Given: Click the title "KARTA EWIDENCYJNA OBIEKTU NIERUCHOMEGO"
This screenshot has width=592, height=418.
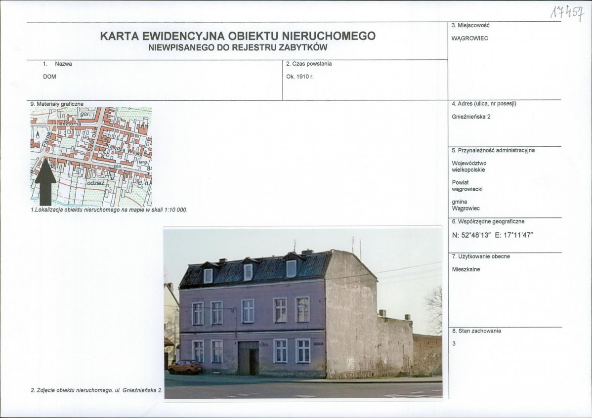Looking at the screenshot, I should pyautogui.click(x=238, y=36).
